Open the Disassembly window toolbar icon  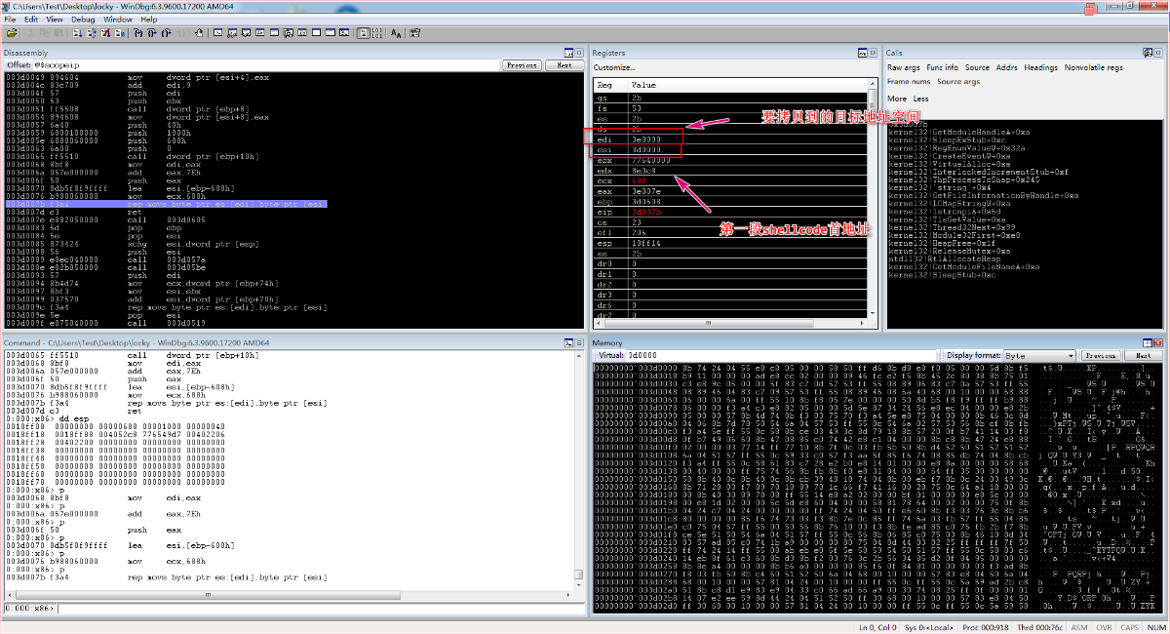pos(302,33)
